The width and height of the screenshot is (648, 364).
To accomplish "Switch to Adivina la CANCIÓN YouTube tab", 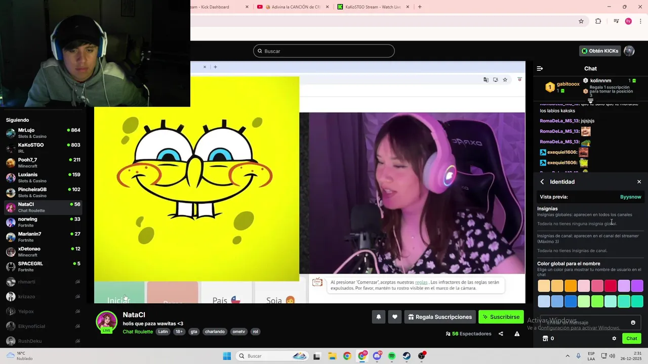I will (293, 7).
